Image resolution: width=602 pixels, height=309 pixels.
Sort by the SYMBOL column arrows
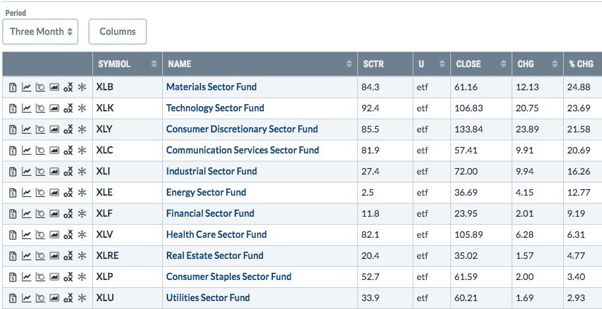coord(154,64)
